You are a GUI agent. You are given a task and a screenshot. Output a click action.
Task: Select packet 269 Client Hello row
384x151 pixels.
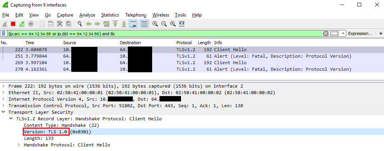point(192,63)
